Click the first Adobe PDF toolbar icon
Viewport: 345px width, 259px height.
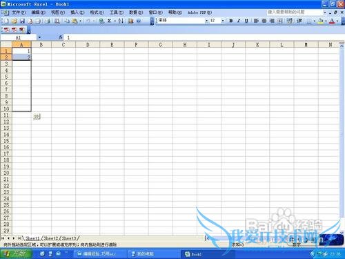6,30
